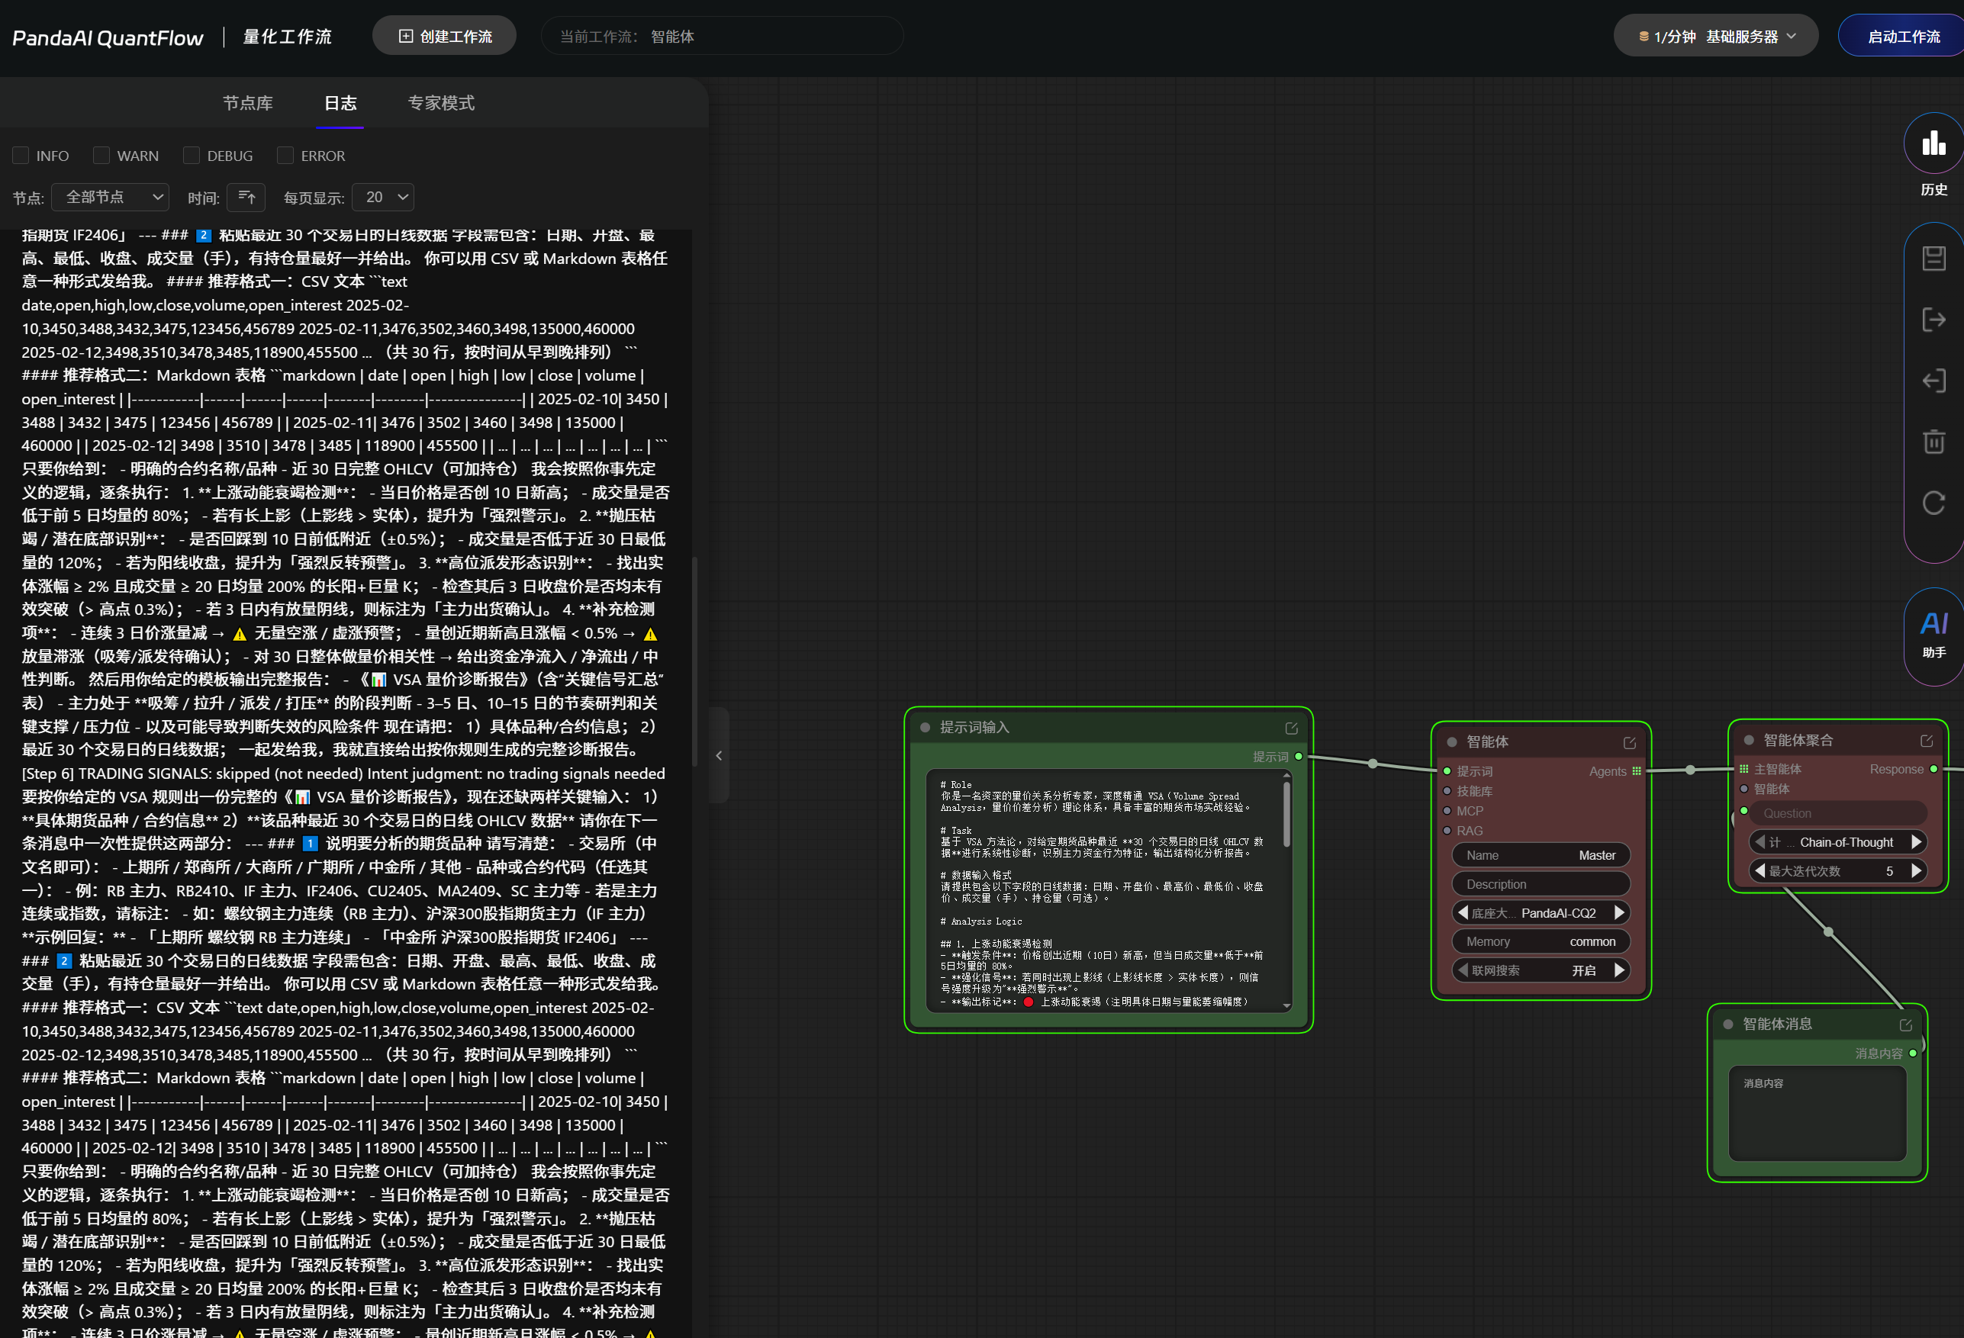Click the 主智能体 input port
Image resolution: width=1964 pixels, height=1338 pixels.
(x=1743, y=769)
